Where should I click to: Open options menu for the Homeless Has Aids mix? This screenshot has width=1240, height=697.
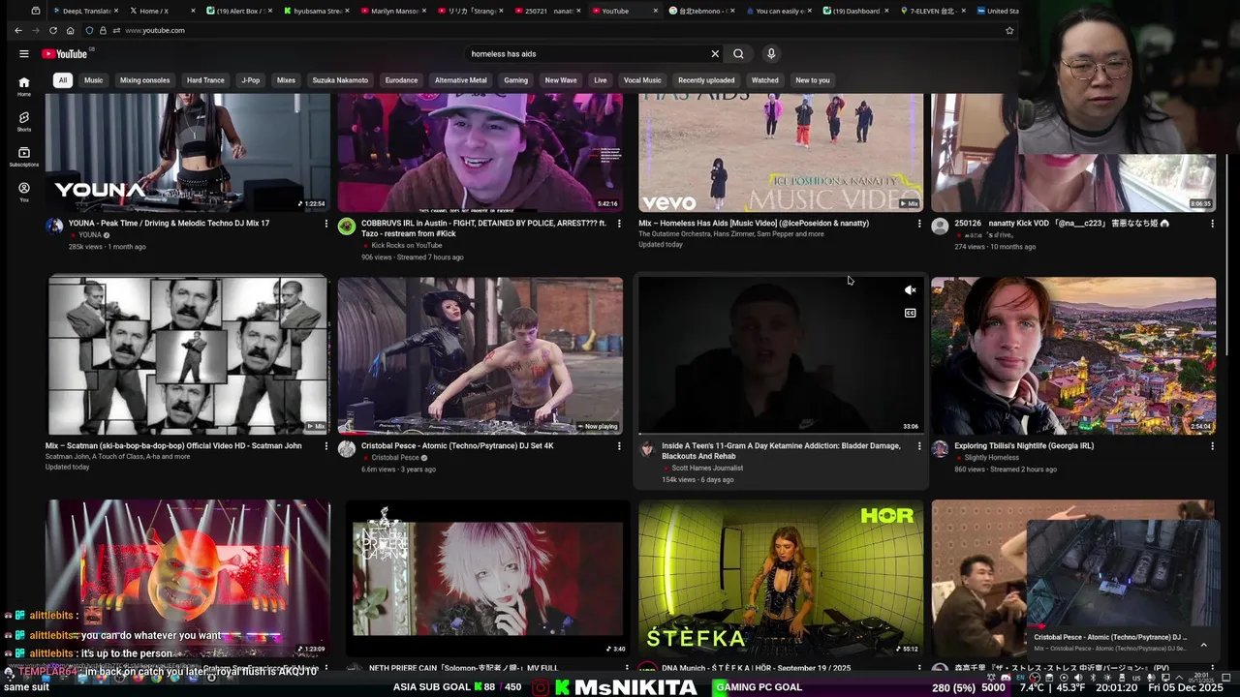(919, 224)
